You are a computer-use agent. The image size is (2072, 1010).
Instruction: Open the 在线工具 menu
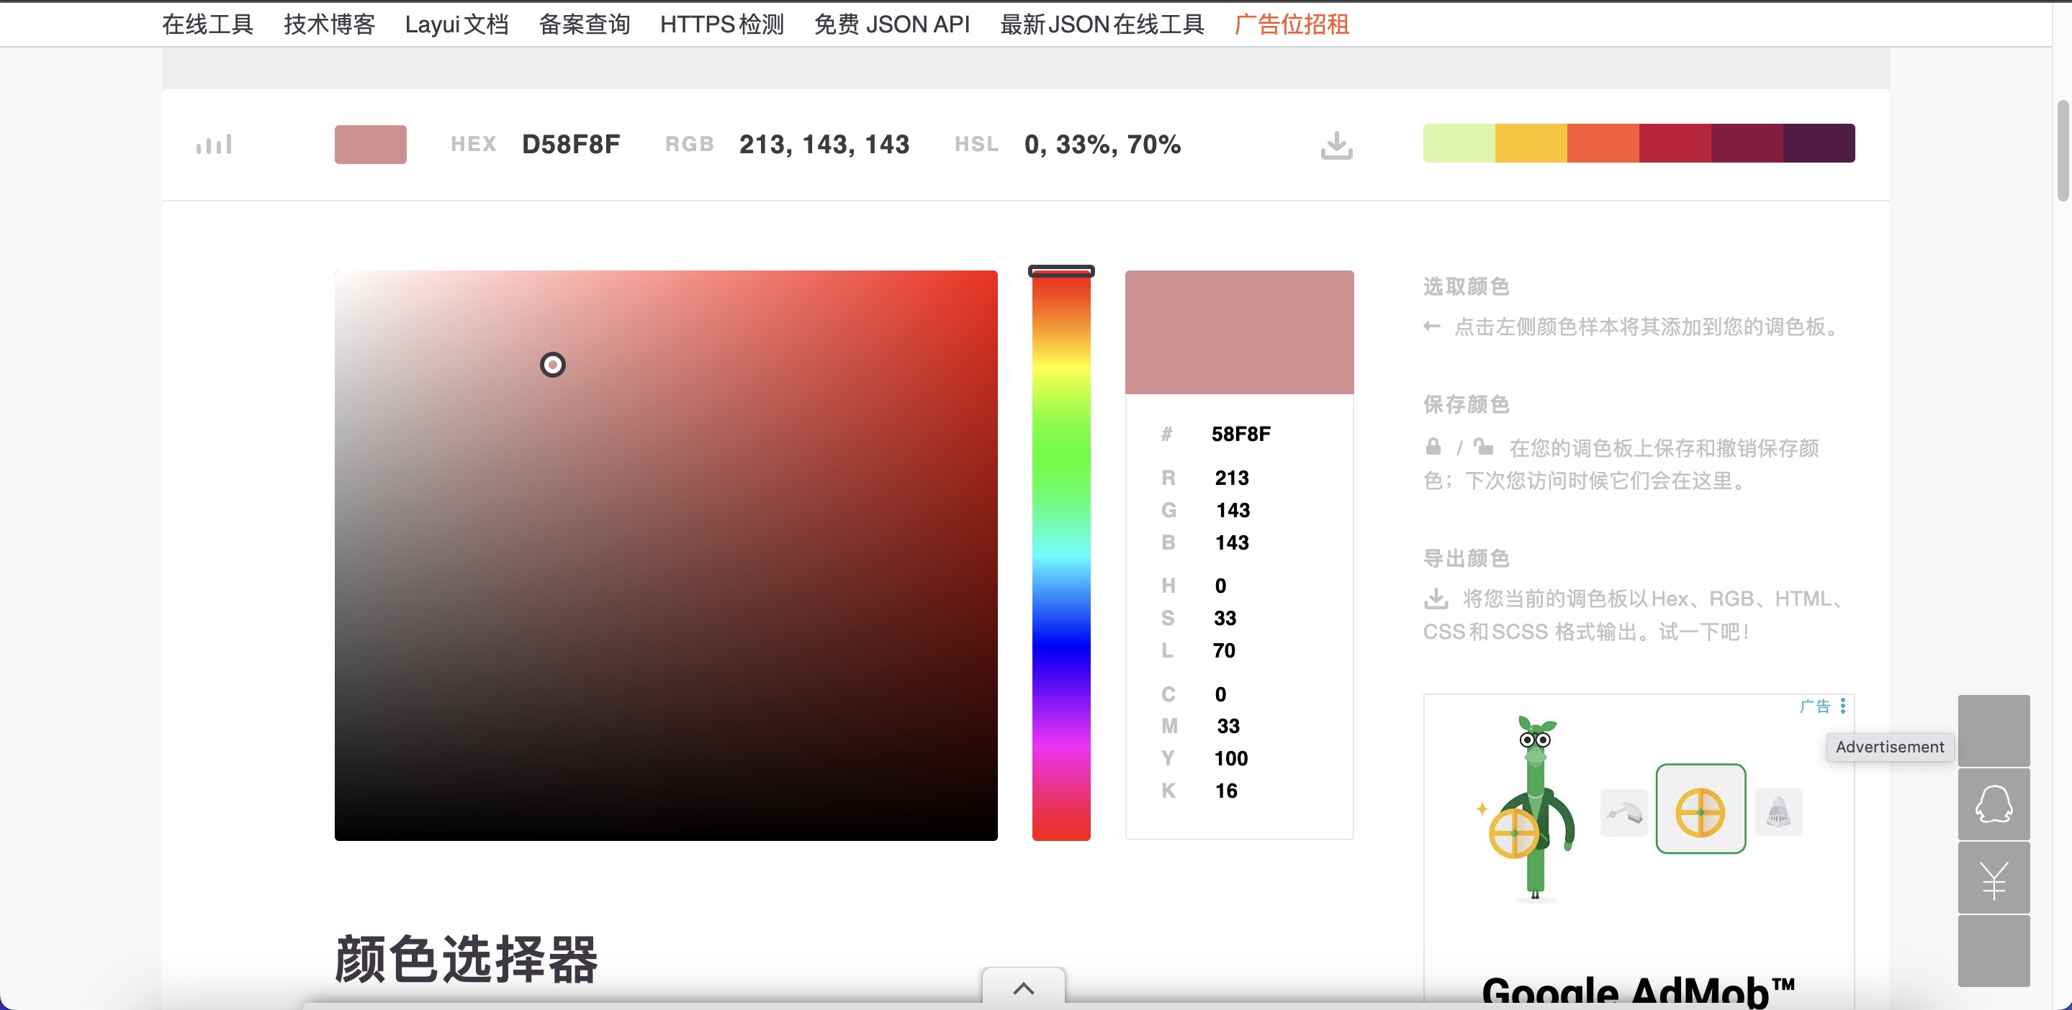pos(207,24)
